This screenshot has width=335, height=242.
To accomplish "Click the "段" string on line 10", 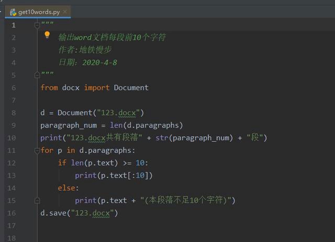I will point(255,137).
